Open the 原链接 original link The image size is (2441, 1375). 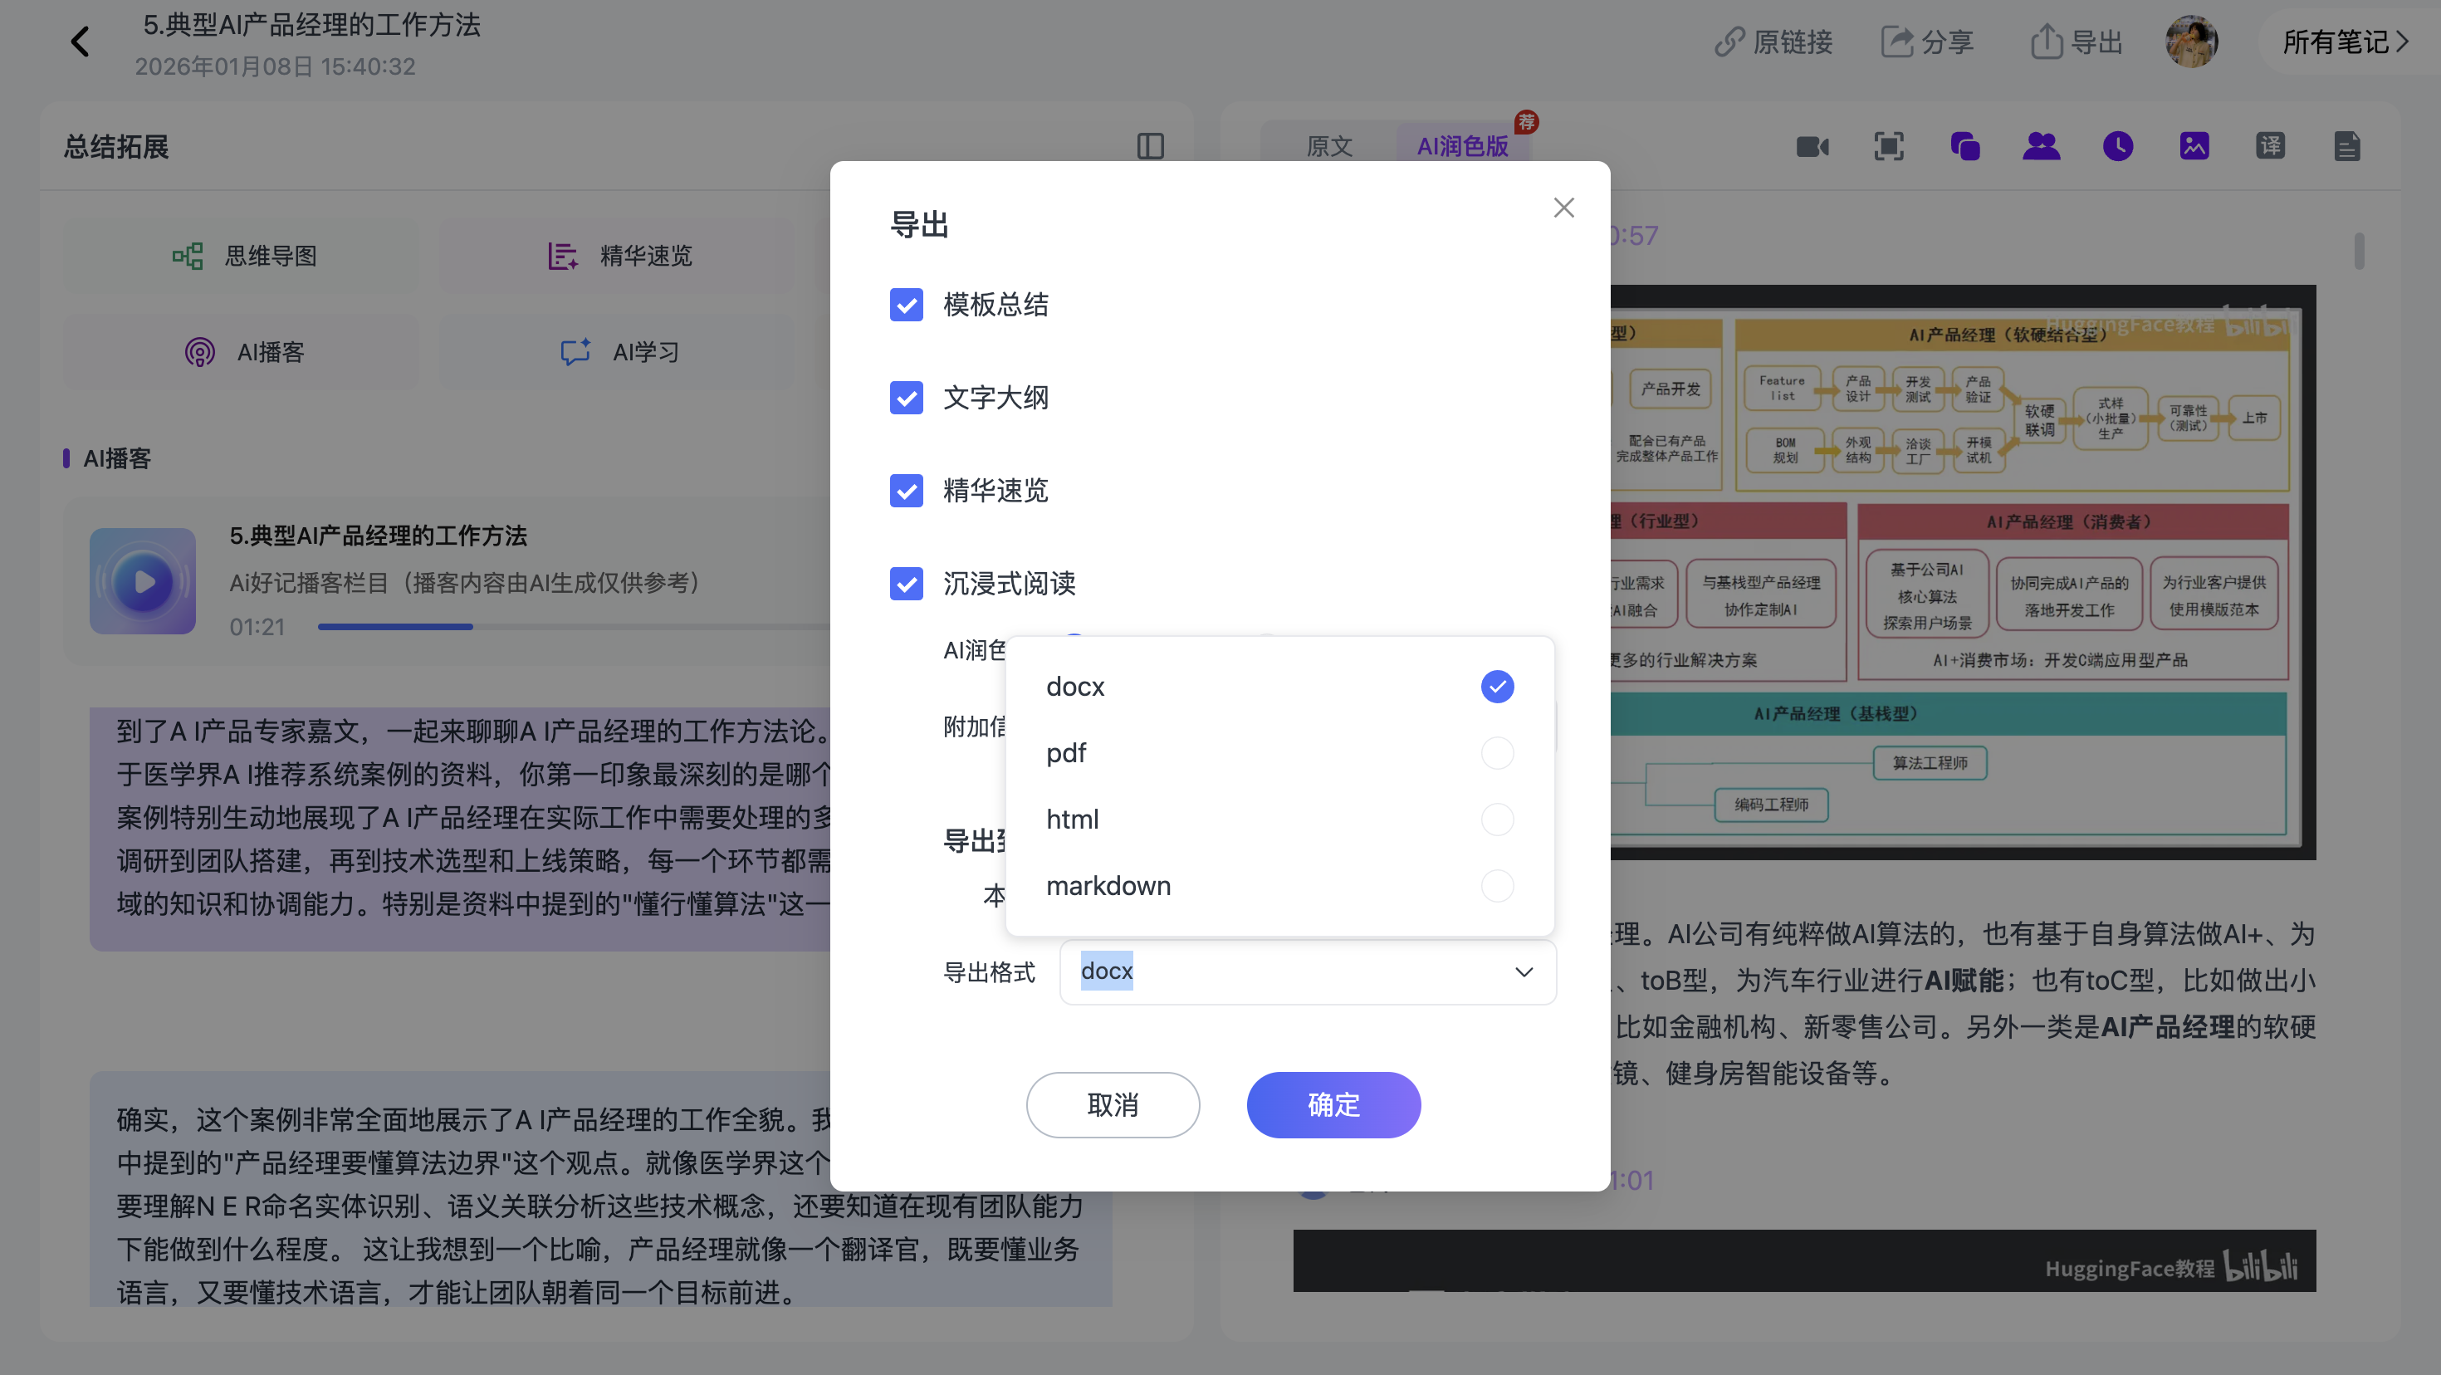(1773, 42)
